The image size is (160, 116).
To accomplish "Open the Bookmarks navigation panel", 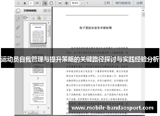I will click(18, 19).
